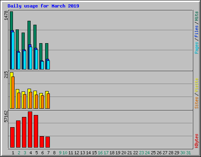Click day 1 on the x-axis
This screenshot has height=157, width=201.
(13, 153)
